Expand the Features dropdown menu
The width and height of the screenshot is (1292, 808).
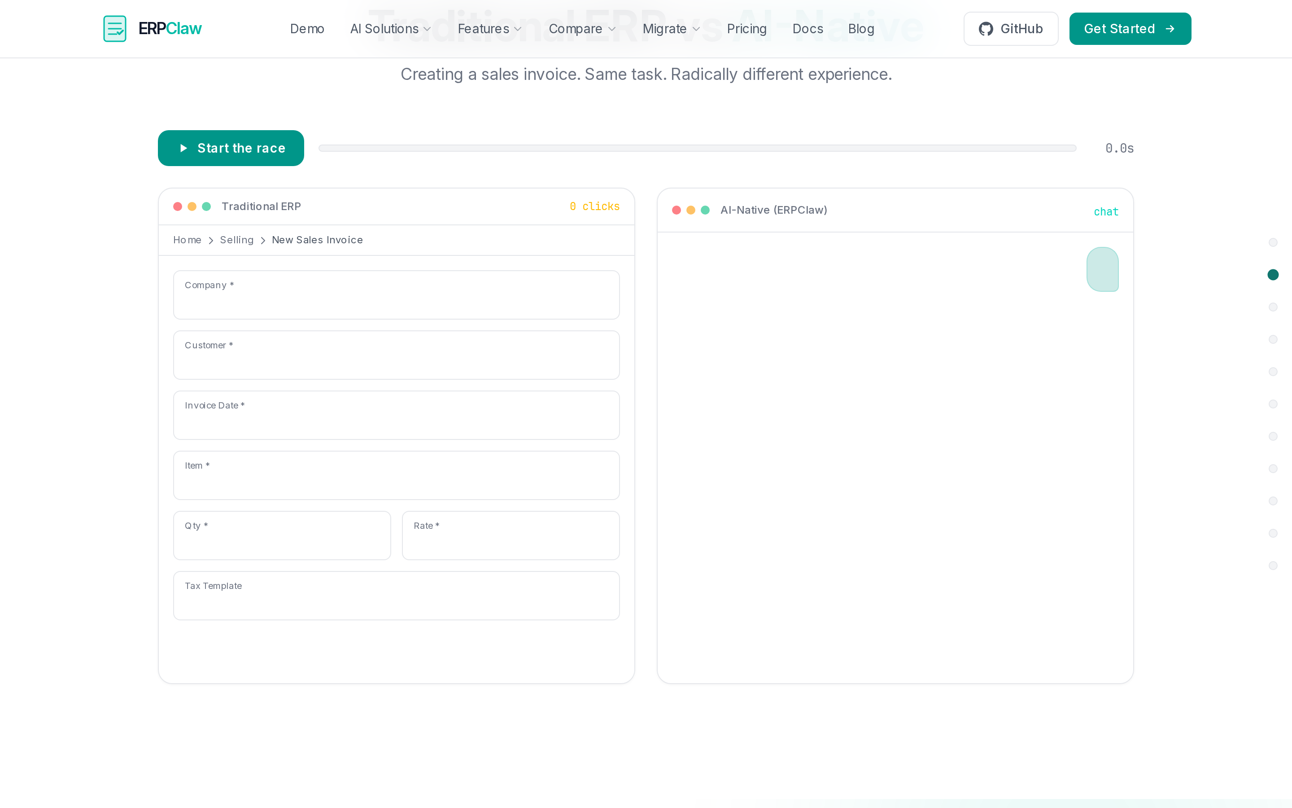(489, 29)
